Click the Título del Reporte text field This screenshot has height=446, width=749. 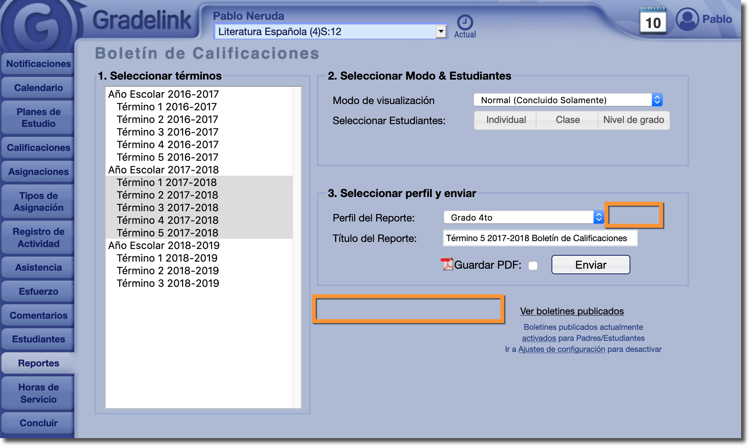(540, 238)
